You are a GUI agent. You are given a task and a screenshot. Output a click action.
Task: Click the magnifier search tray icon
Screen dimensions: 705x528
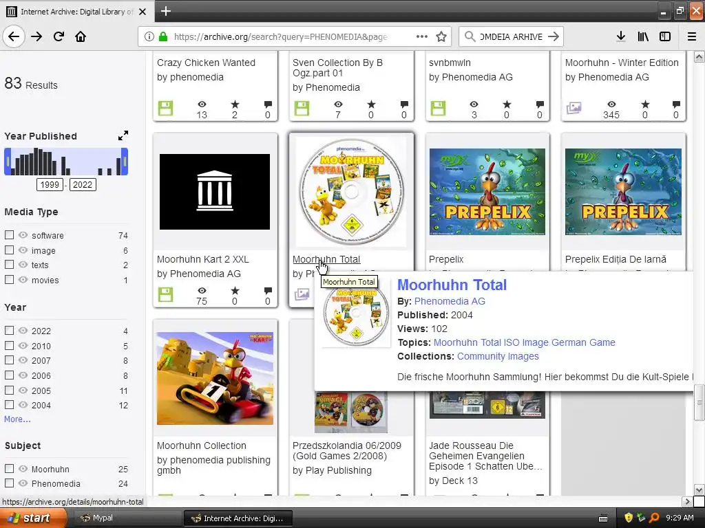pos(654,518)
